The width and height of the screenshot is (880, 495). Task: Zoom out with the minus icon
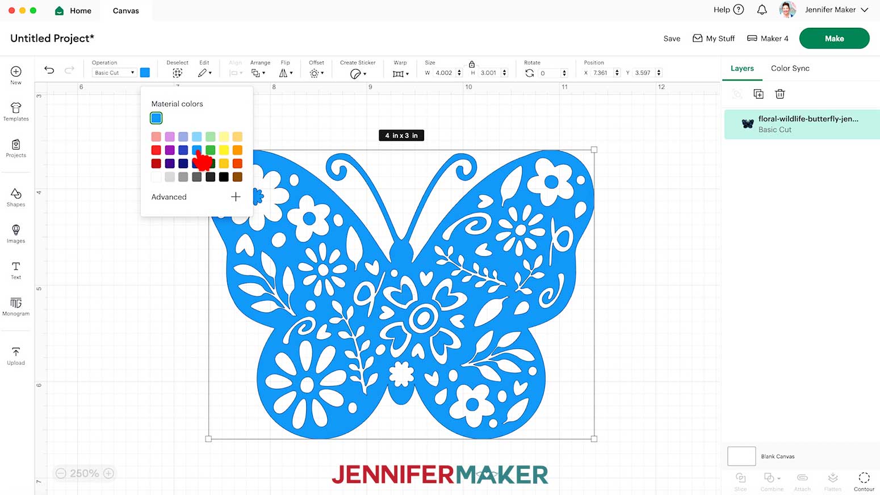(61, 473)
